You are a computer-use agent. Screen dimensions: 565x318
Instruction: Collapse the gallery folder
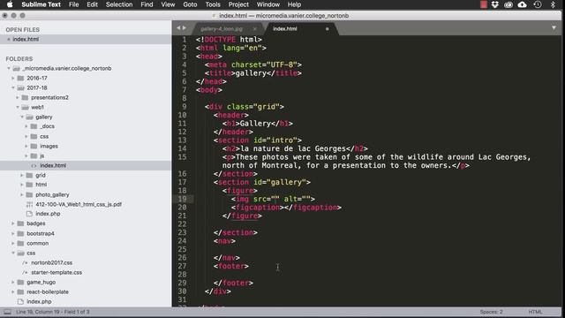click(22, 117)
